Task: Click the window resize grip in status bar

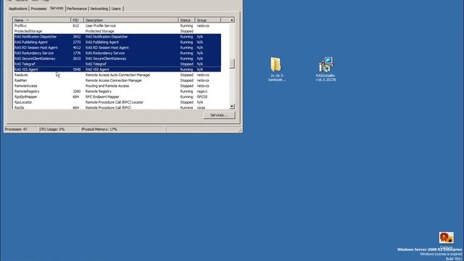Action: click(x=240, y=130)
